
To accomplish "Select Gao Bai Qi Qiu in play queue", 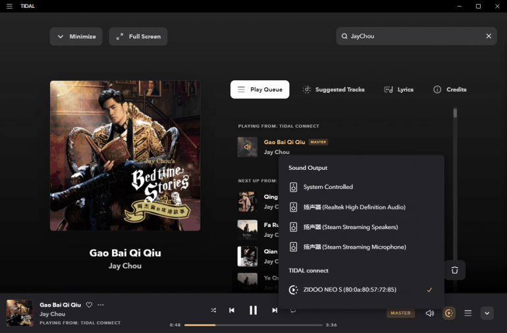I will [284, 142].
